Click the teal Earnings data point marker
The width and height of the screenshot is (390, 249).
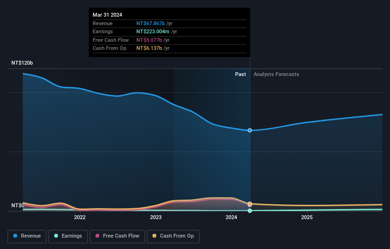(x=250, y=211)
